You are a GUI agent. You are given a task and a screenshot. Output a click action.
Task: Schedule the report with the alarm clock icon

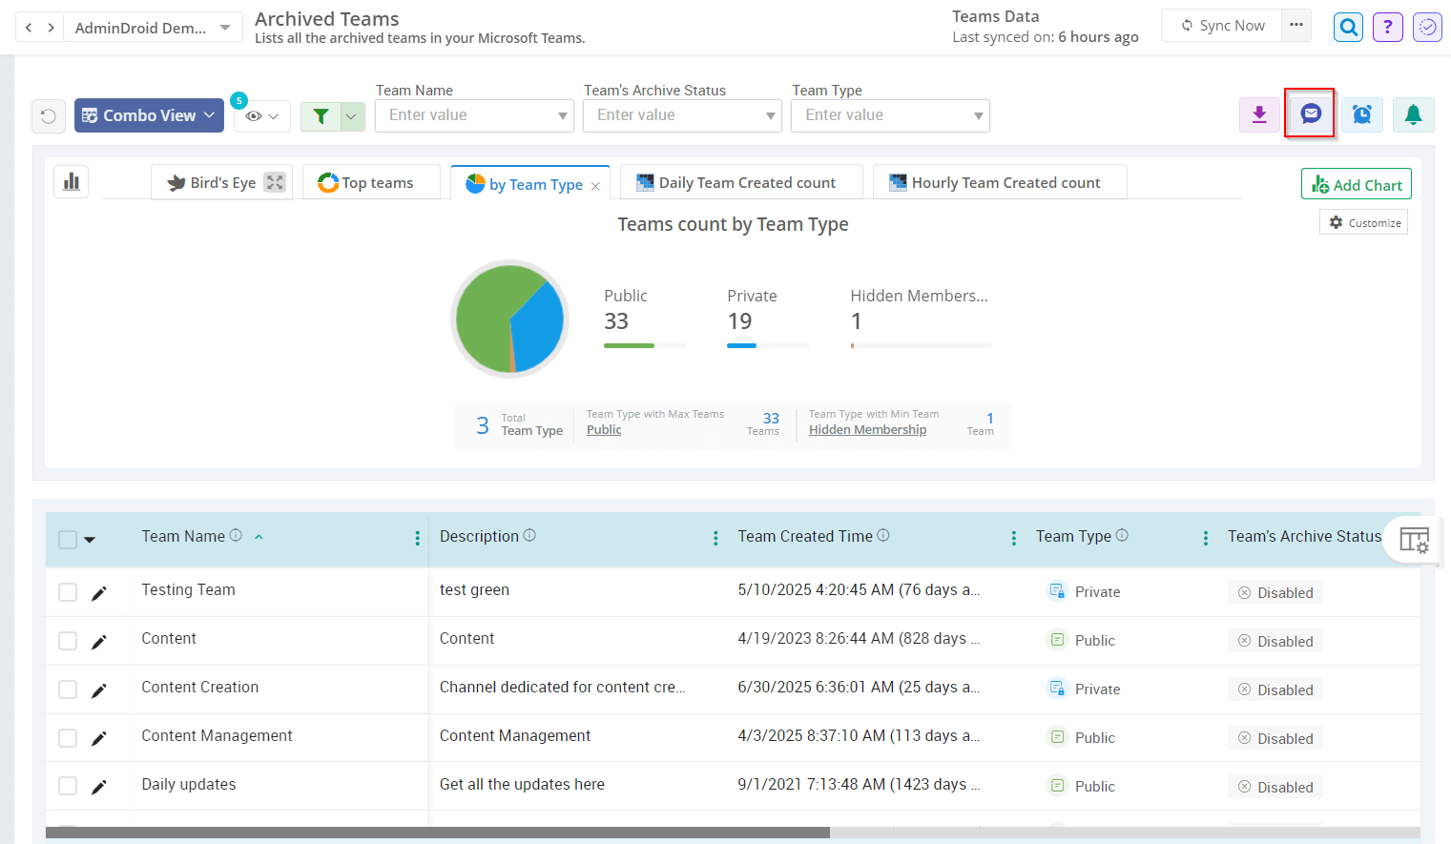pyautogui.click(x=1361, y=114)
